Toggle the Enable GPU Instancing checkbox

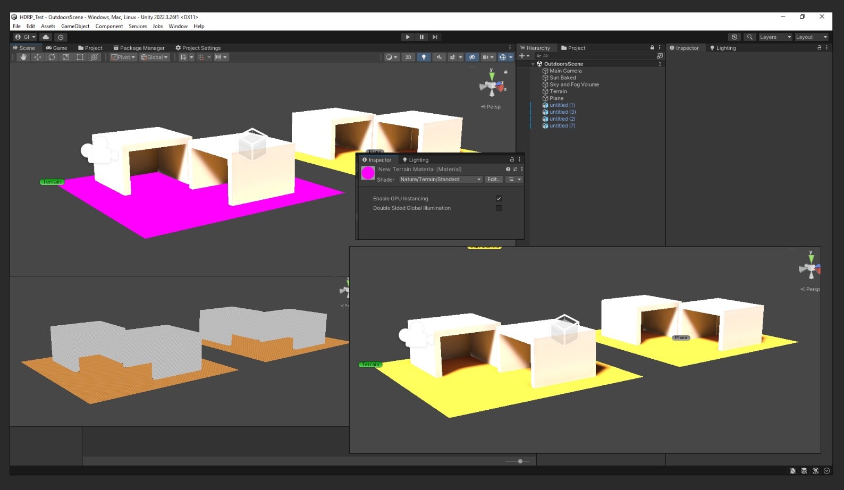[499, 198]
